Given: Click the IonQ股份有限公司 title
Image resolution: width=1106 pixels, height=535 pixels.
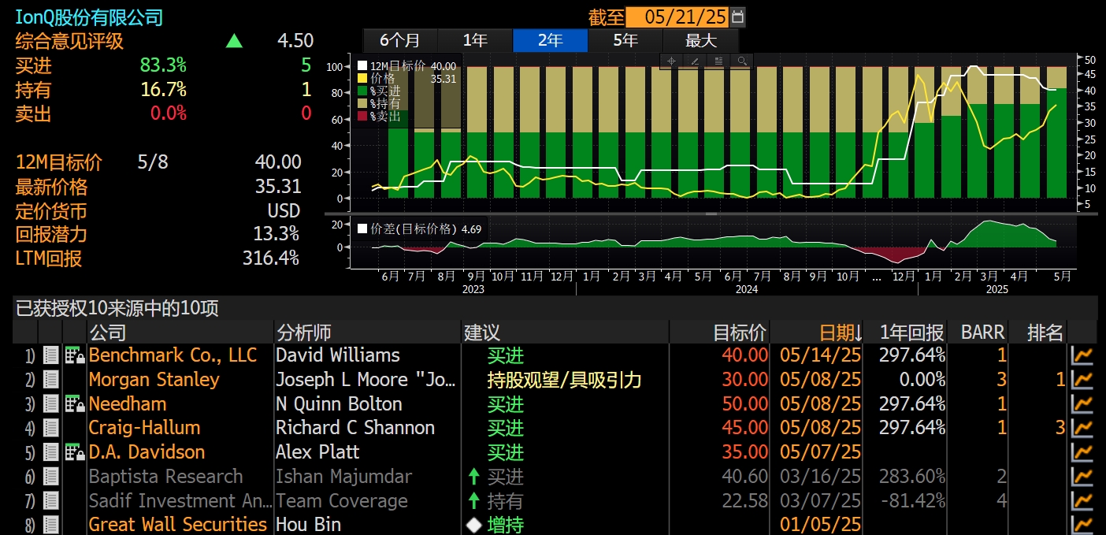Looking at the screenshot, I should point(89,17).
